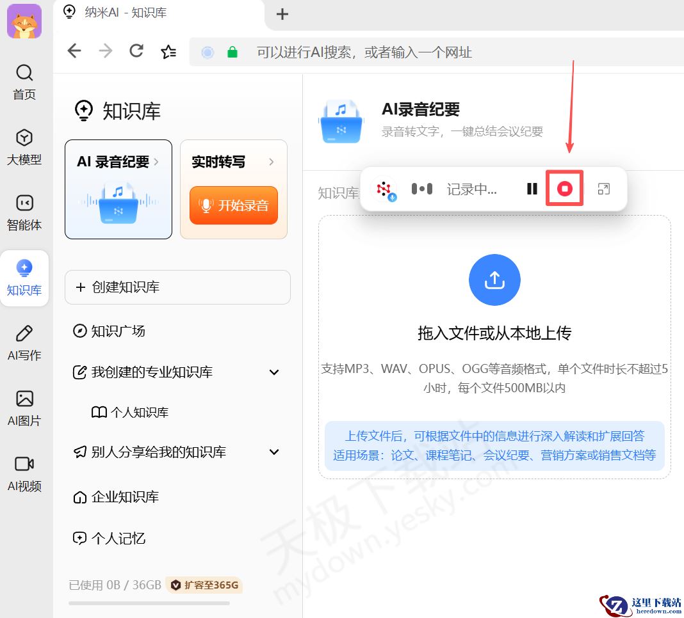Viewport: 684px width, 618px height.
Task: Click the blue upload icon
Action: (494, 280)
